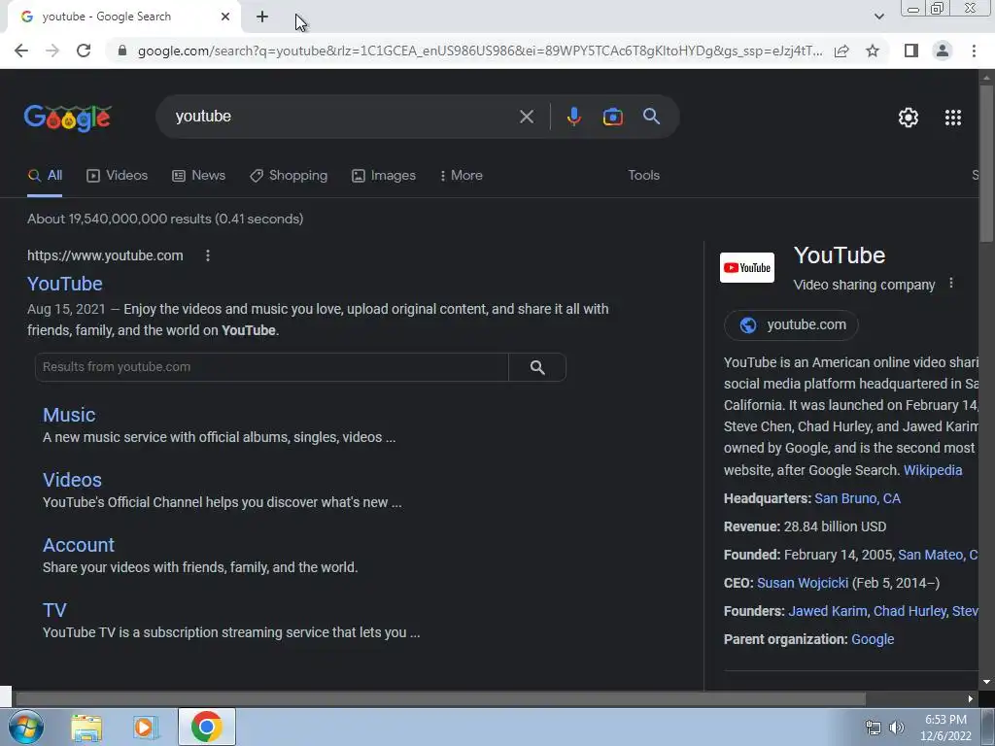The height and width of the screenshot is (746, 995).
Task: Click the volume speaker tray icon
Action: [x=896, y=728]
